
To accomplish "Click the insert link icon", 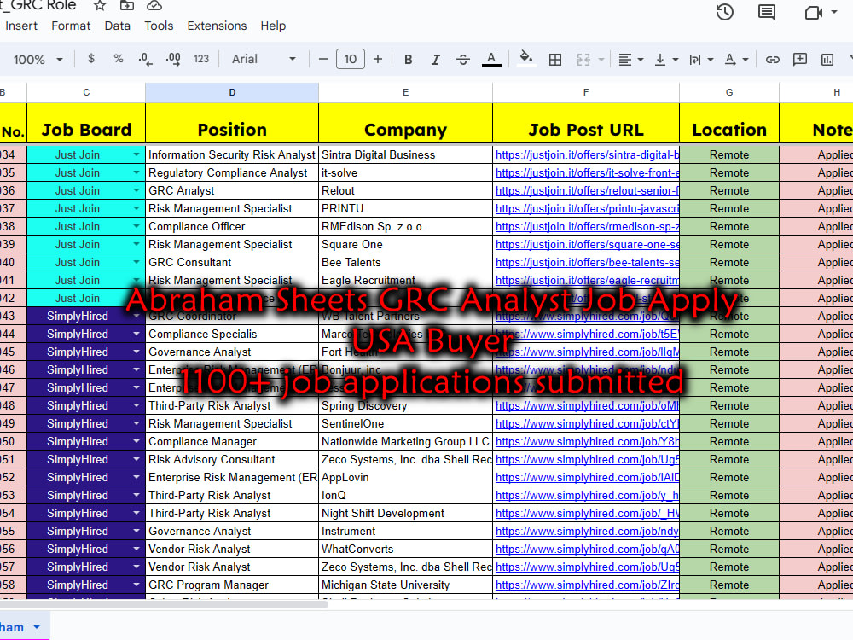I will pyautogui.click(x=773, y=60).
